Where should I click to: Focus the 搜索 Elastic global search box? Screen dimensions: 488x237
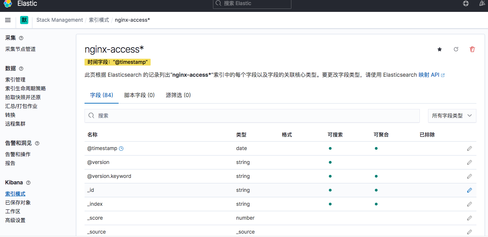pos(252,4)
